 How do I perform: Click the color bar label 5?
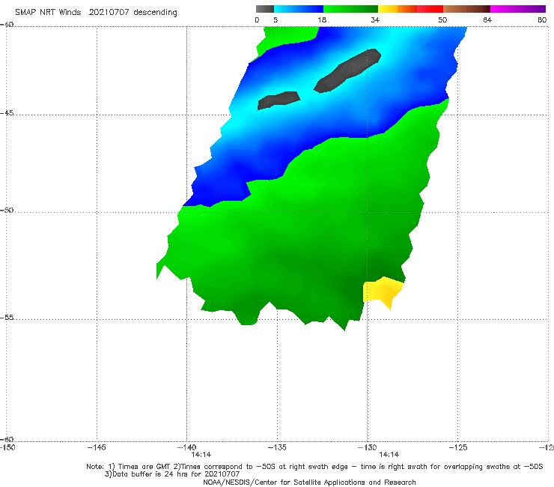[x=276, y=19]
